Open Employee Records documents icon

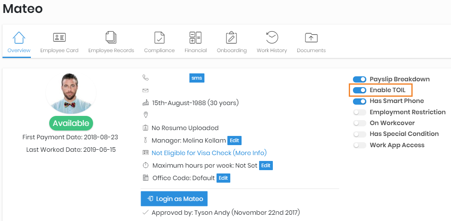coord(111,38)
